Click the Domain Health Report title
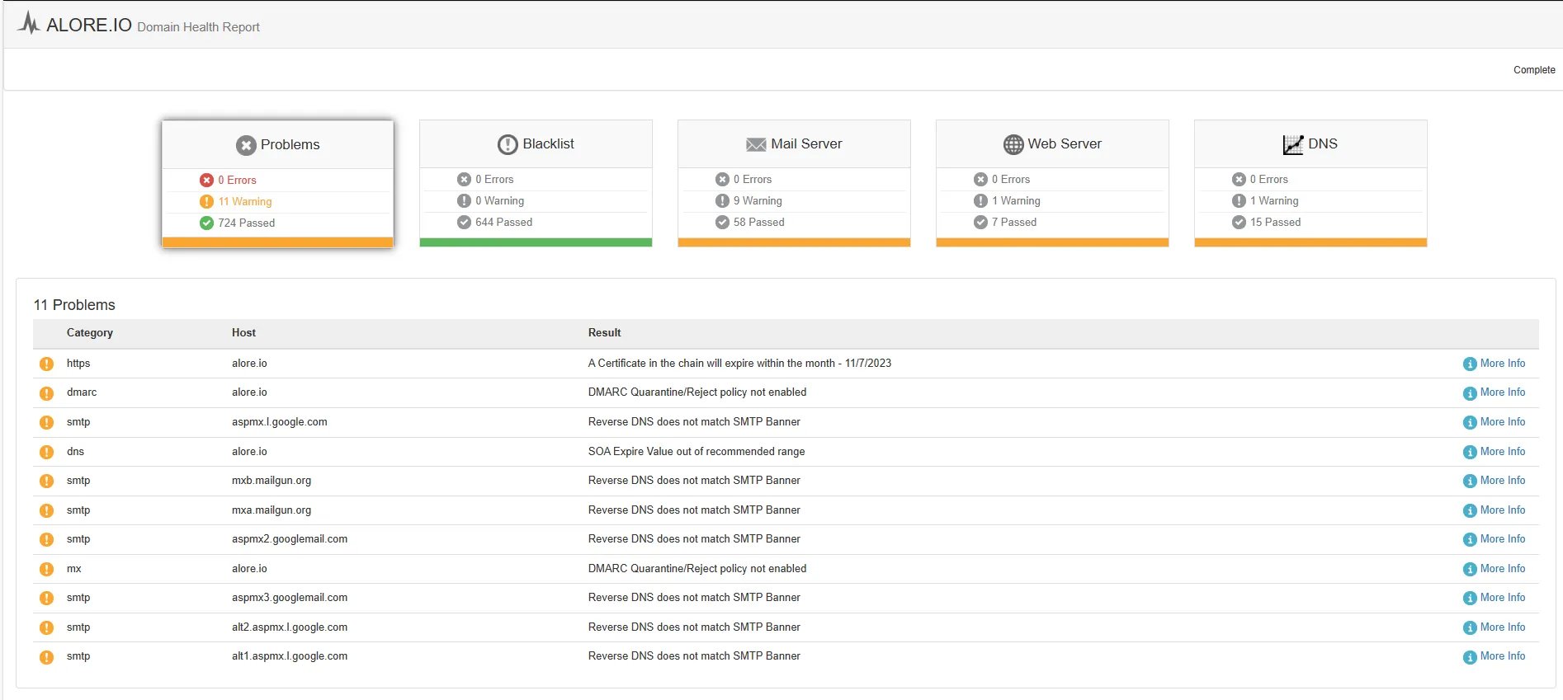This screenshot has height=700, width=1563. 198,27
